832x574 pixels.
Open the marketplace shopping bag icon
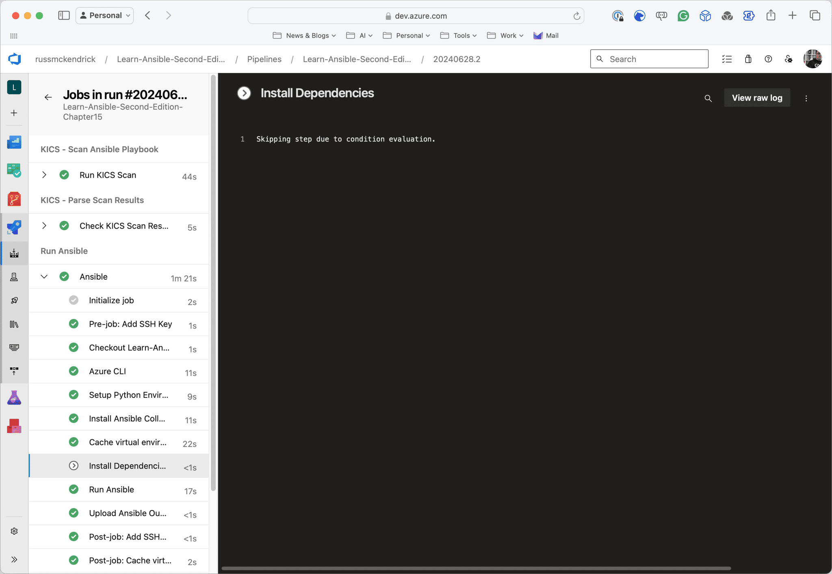748,59
